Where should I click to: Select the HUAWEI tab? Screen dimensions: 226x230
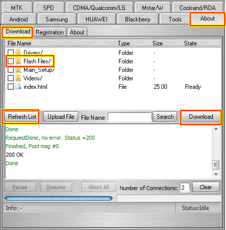click(96, 19)
